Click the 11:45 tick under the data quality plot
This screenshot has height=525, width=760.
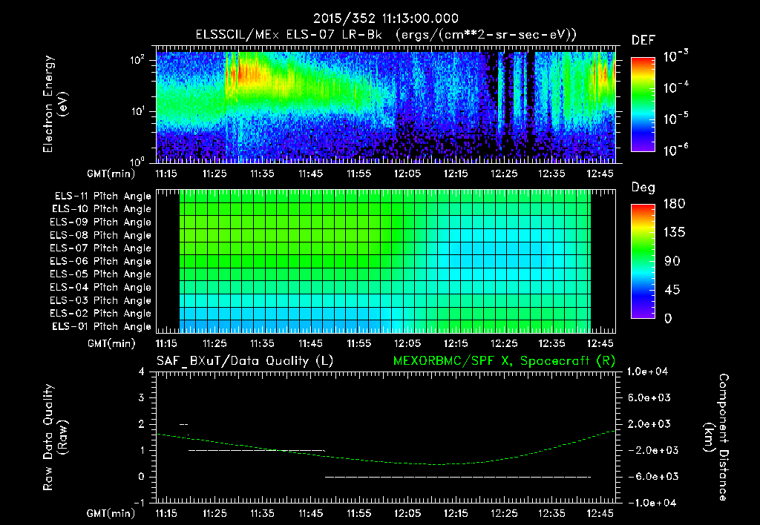[311, 513]
